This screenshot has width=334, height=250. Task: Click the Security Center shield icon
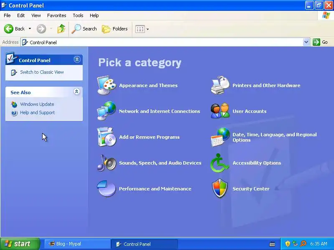220,189
